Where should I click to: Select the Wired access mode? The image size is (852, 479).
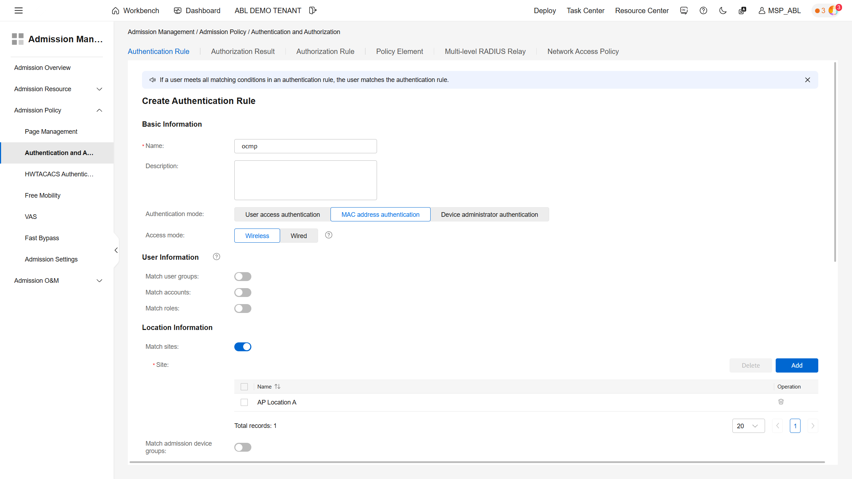pos(299,236)
